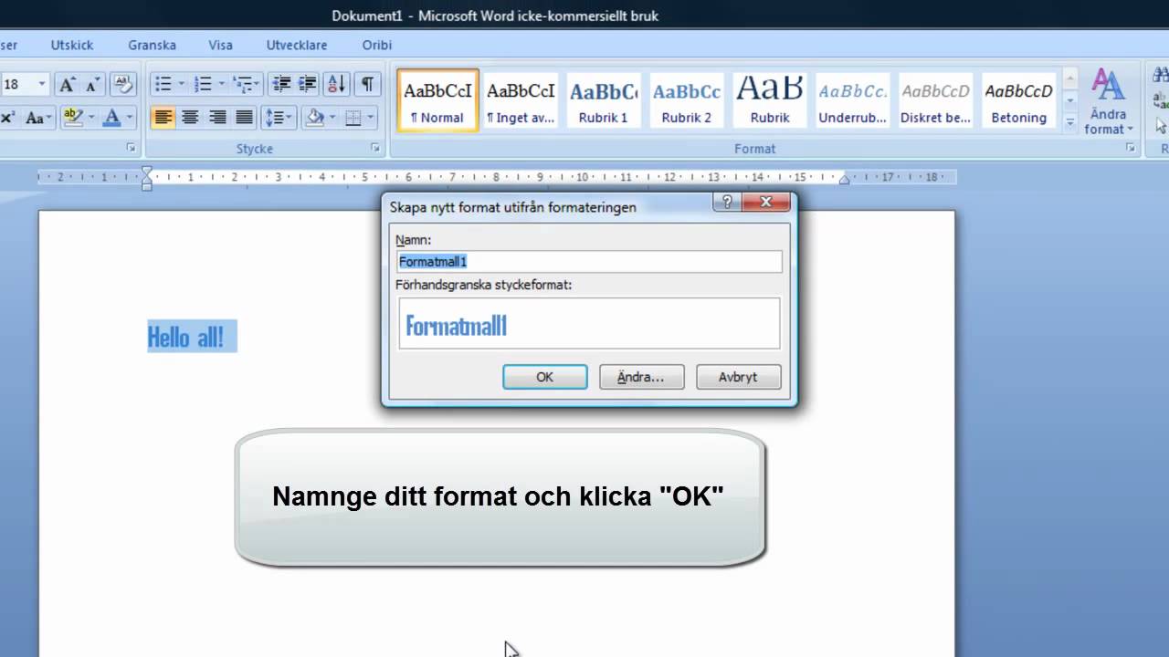Open the font group dialog launcher
This screenshot has width=1169, height=657.
pos(132,148)
